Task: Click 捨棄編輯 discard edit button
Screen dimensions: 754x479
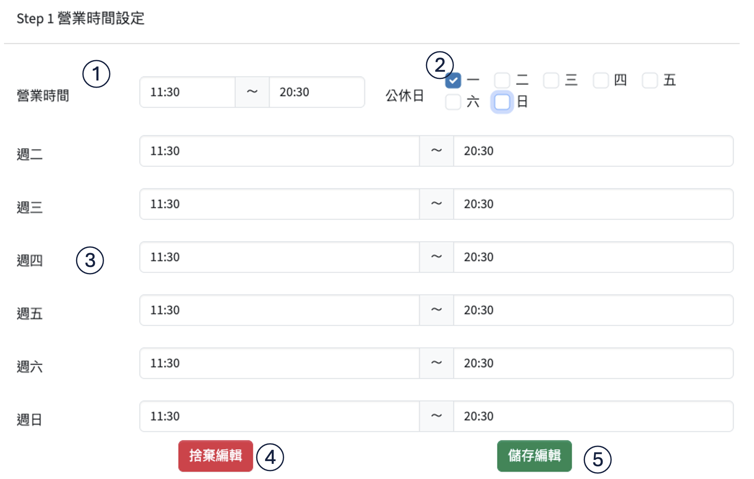Action: tap(216, 456)
